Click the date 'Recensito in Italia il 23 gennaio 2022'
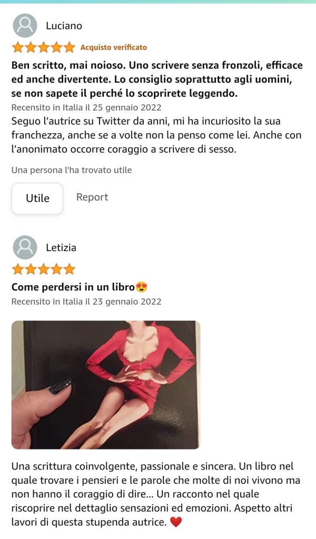This screenshot has width=316, height=539. pos(86,302)
